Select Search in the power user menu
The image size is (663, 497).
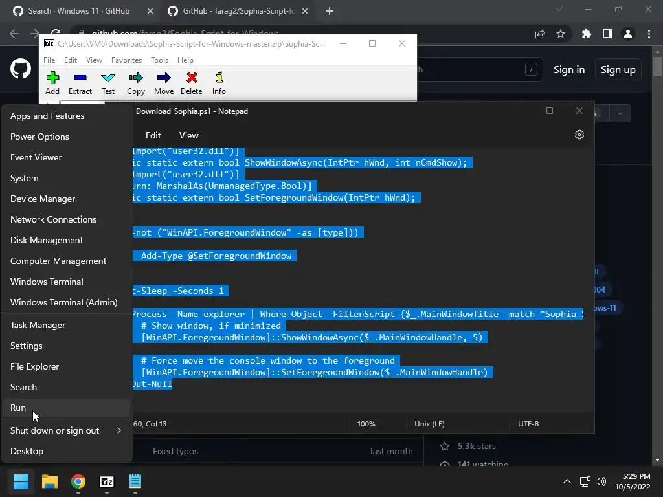click(67, 387)
